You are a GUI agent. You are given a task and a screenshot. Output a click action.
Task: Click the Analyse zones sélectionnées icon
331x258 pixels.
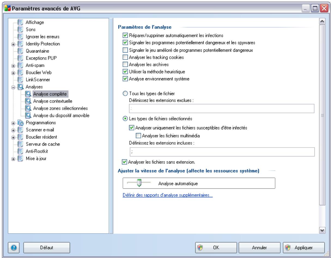click(x=28, y=108)
